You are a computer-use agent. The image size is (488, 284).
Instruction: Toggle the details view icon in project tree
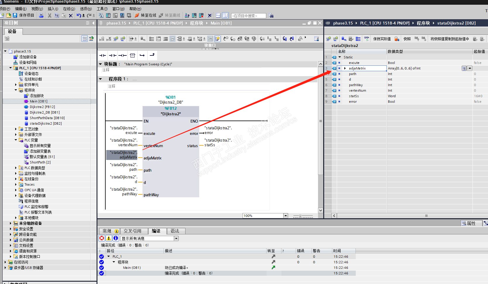click(x=84, y=39)
